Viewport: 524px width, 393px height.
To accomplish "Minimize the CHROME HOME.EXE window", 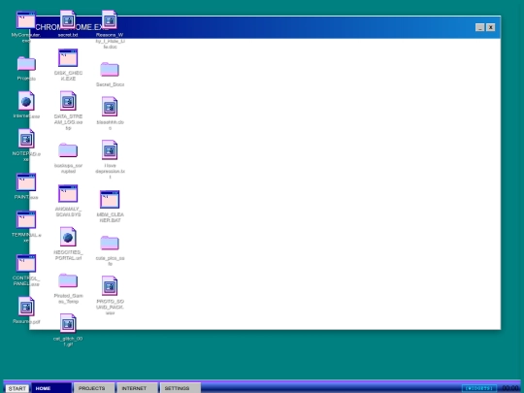I will click(480, 27).
